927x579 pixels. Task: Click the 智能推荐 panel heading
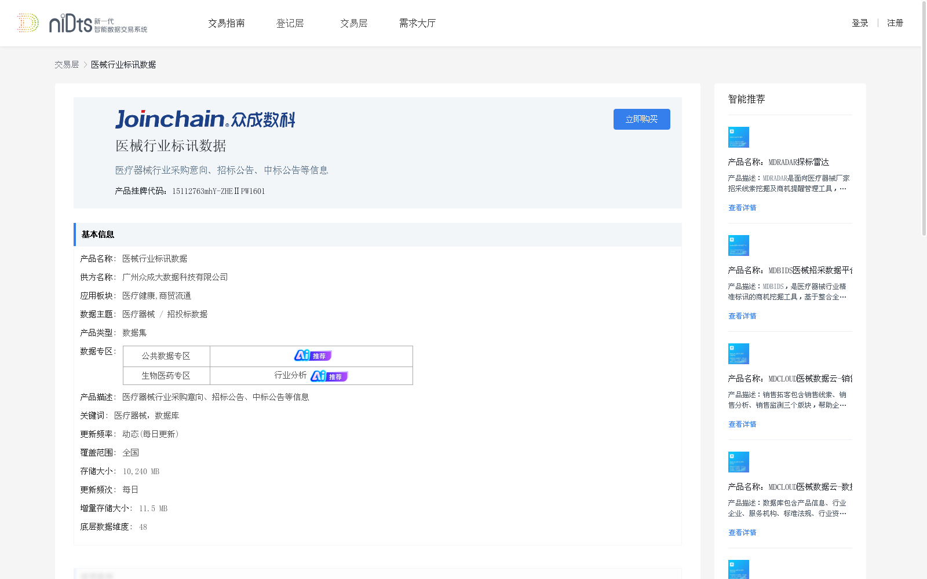(x=747, y=99)
